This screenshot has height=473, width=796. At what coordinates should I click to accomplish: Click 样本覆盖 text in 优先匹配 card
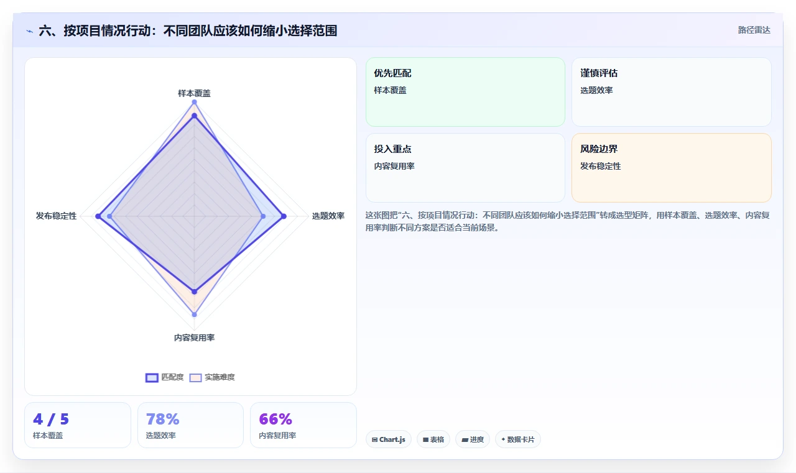(390, 91)
